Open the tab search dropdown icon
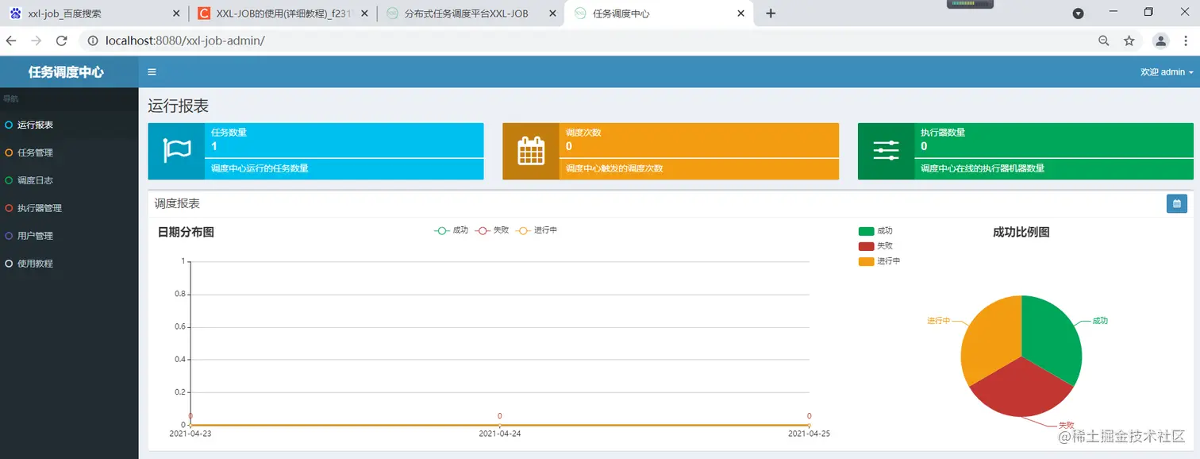Viewport: 1200px width, 459px height. (1078, 13)
